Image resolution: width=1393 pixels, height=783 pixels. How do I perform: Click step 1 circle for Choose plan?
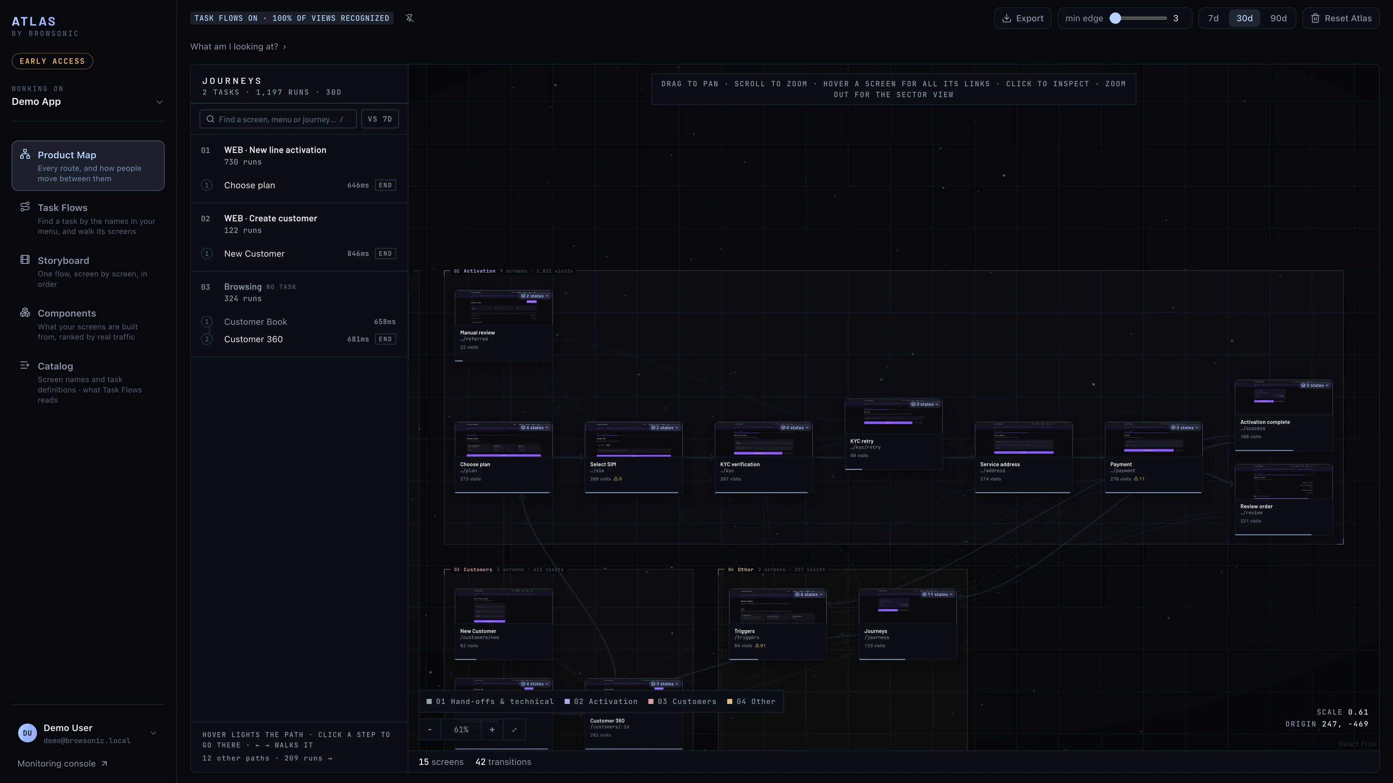(x=206, y=185)
